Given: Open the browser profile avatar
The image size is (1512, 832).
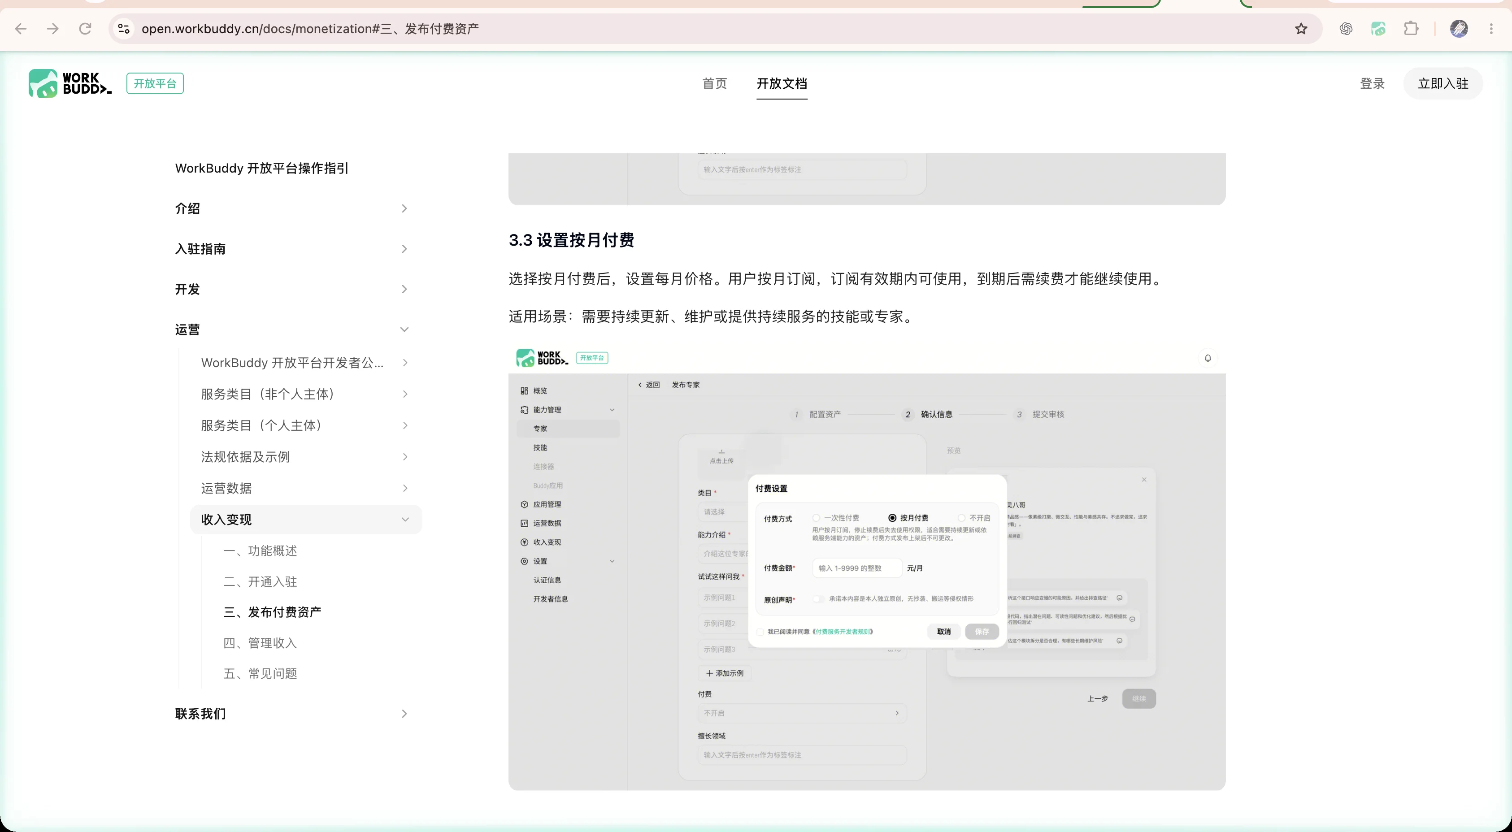Looking at the screenshot, I should (x=1459, y=28).
